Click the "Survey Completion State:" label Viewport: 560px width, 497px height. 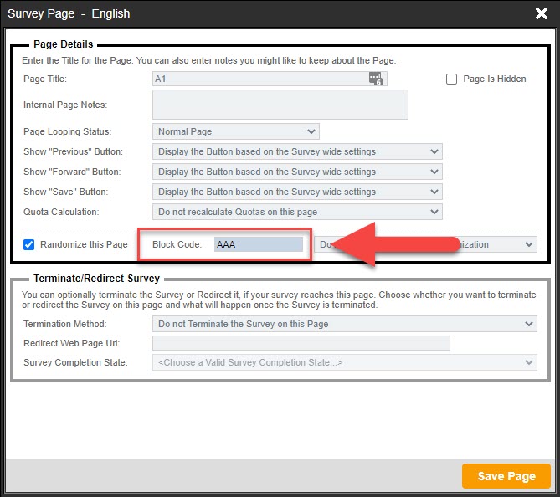coord(75,362)
